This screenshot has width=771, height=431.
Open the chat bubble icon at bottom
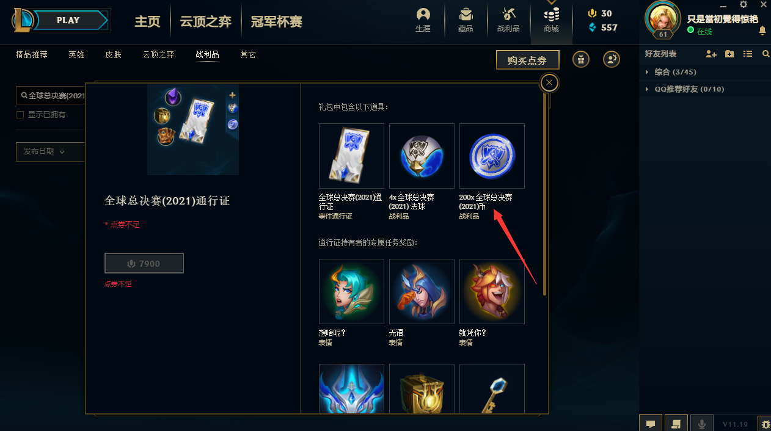pyautogui.click(x=651, y=423)
